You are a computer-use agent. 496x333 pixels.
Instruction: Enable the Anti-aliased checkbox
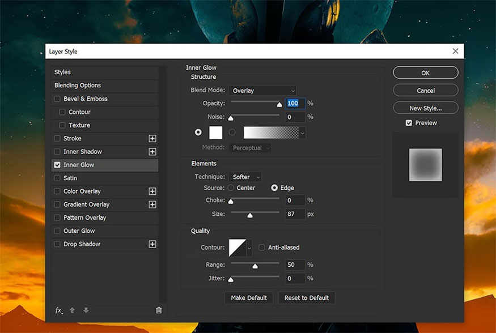coord(261,247)
